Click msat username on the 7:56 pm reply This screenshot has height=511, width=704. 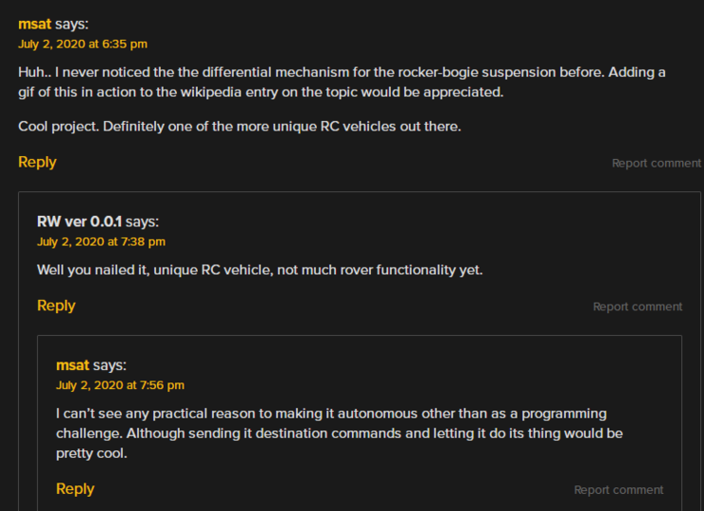(x=72, y=365)
